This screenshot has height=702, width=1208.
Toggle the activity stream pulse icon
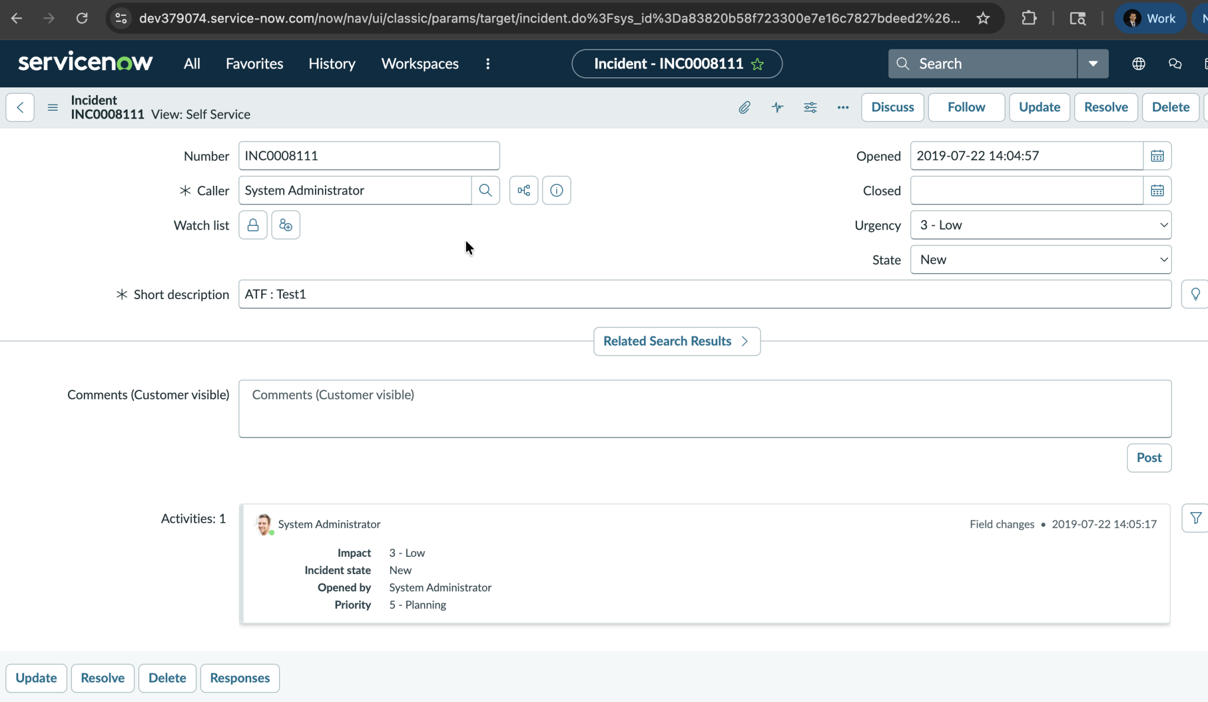(x=777, y=107)
